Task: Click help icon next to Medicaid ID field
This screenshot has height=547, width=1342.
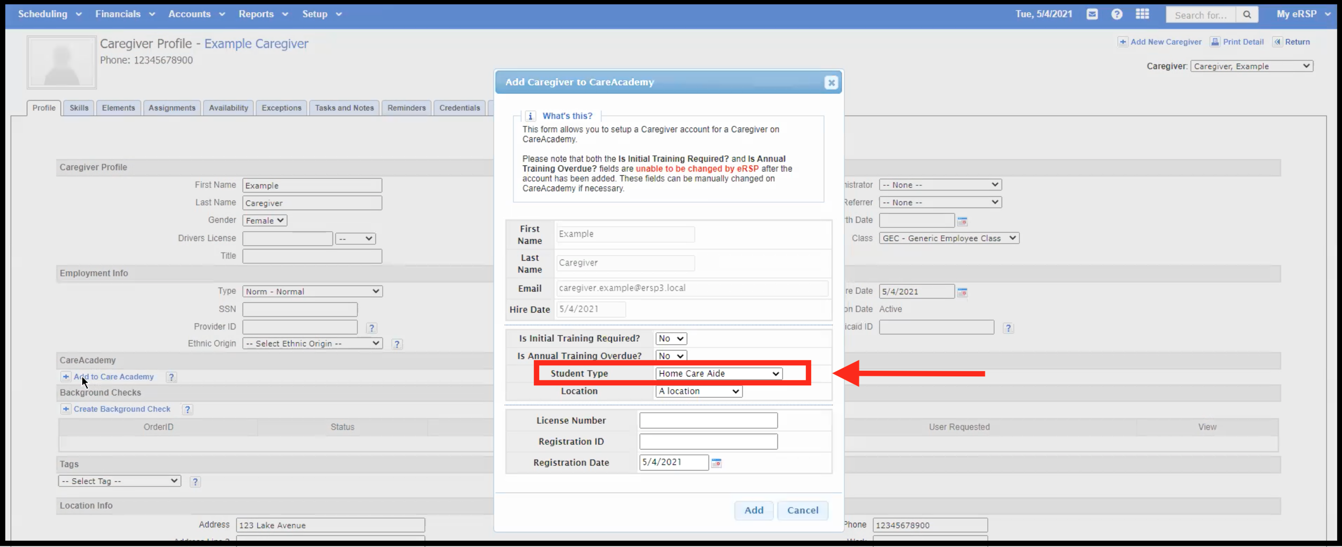Action: point(1008,328)
